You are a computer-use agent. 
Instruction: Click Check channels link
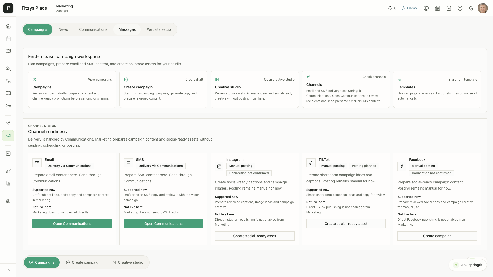coord(374,77)
